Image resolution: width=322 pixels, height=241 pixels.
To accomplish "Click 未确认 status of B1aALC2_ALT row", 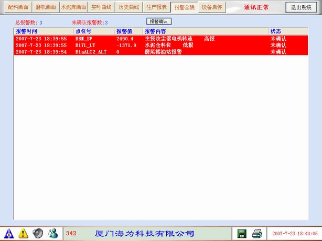I will pos(278,52).
